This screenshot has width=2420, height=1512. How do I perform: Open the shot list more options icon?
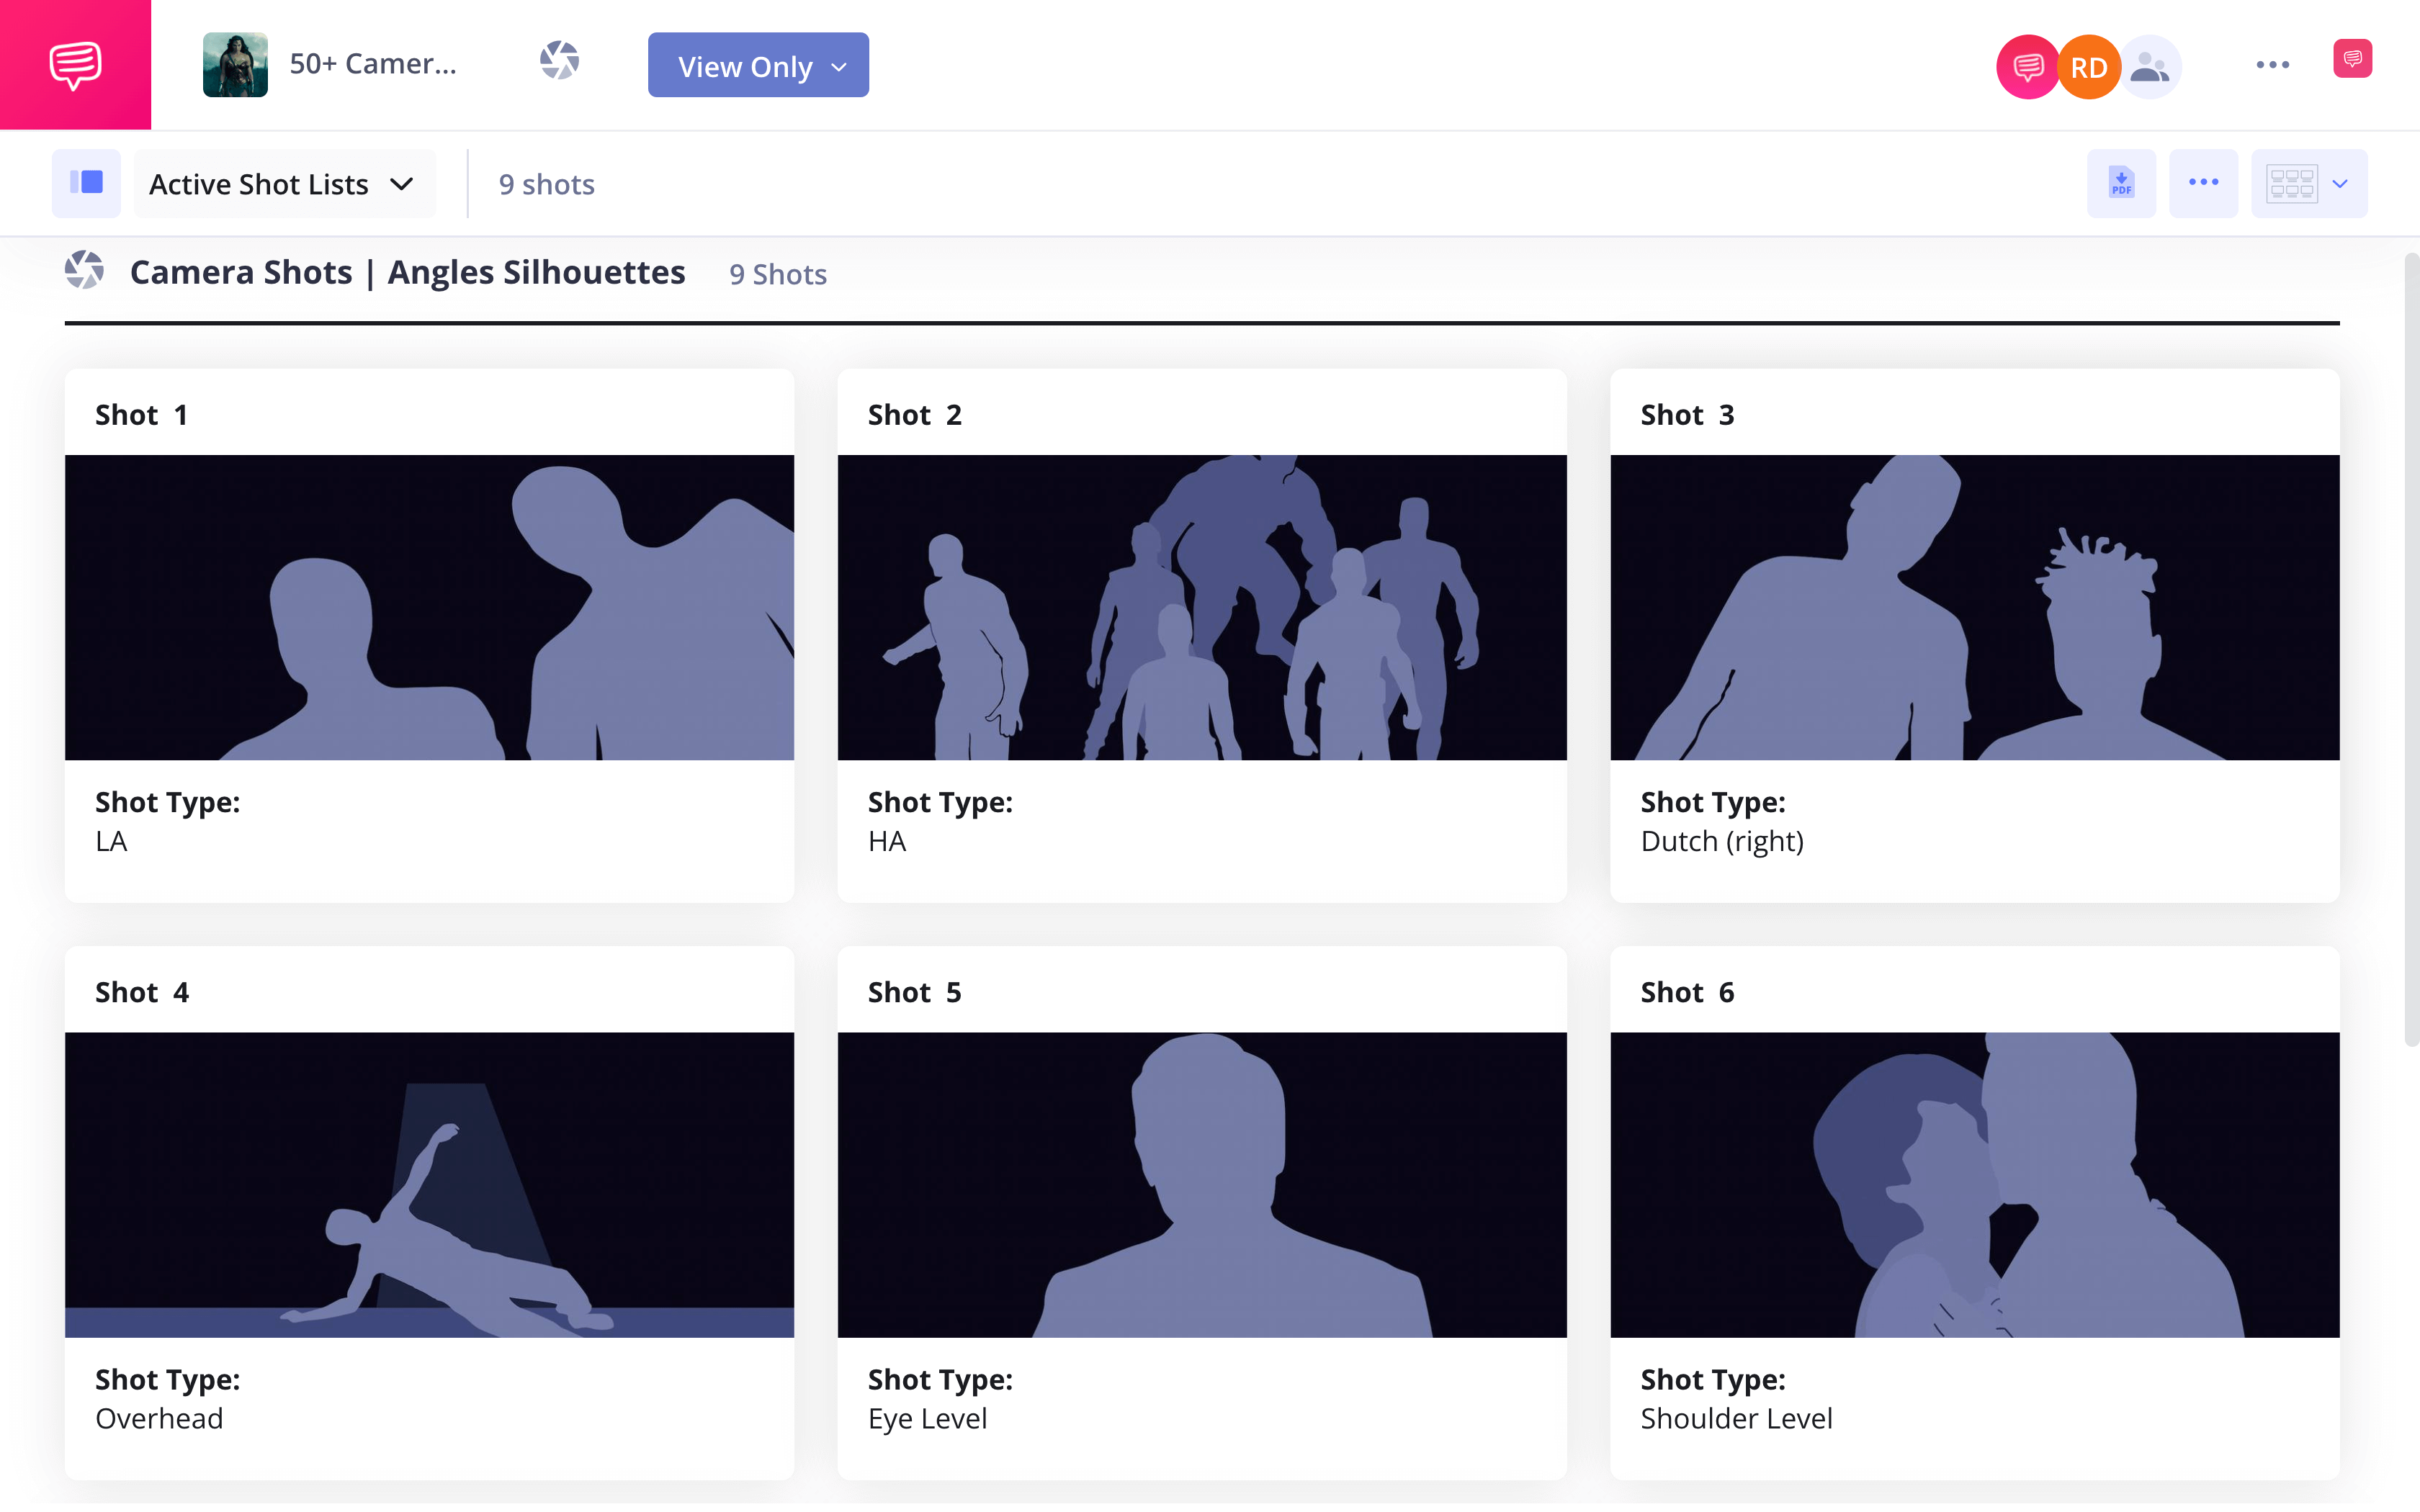coord(2203,183)
